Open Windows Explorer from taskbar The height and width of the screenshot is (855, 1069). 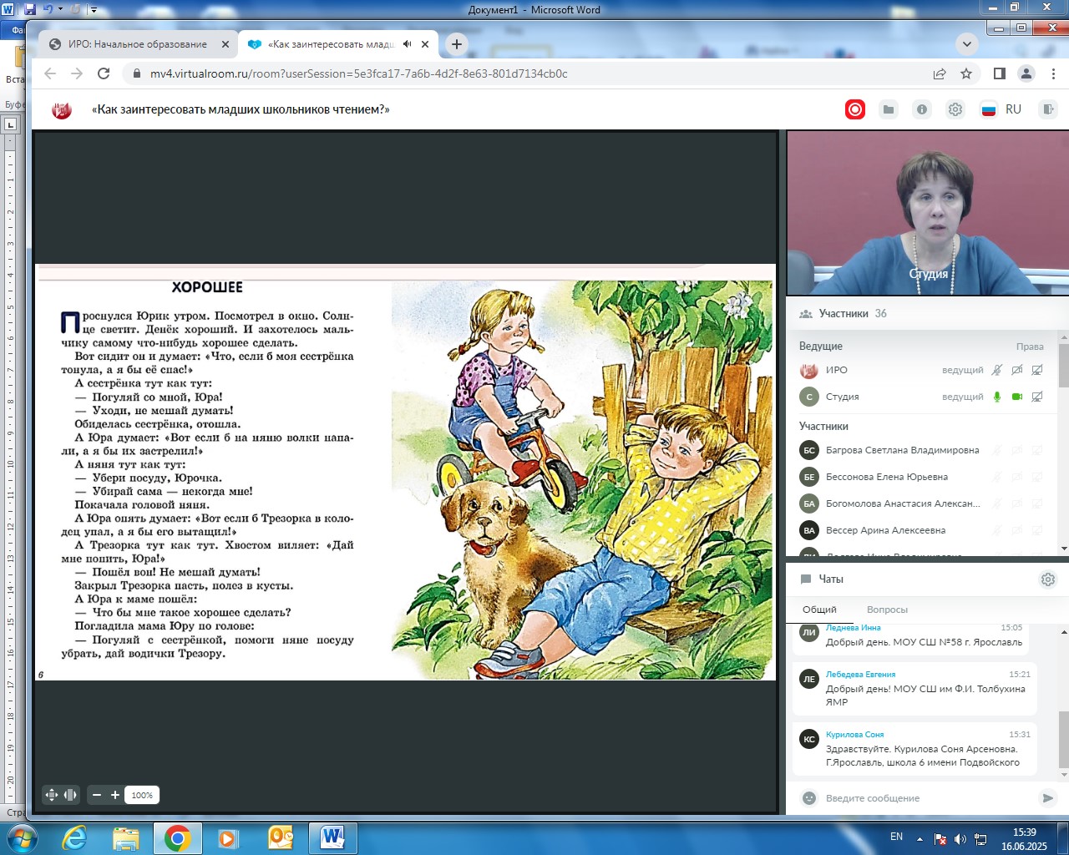pos(125,837)
